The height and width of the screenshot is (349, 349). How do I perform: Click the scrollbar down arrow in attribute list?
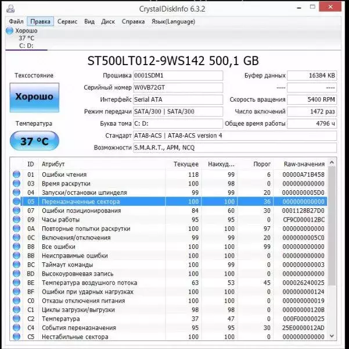click(332, 336)
